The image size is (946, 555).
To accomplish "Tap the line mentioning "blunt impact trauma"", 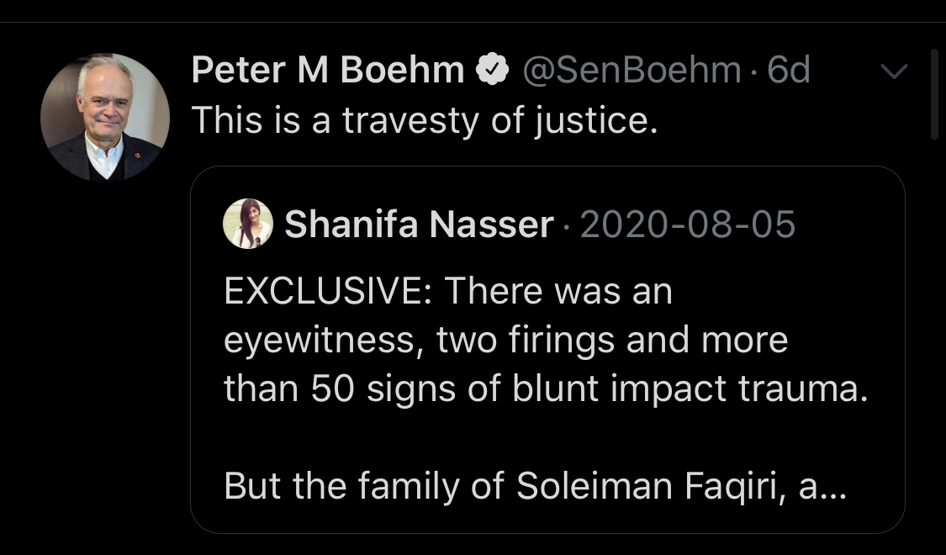I will 545,388.
